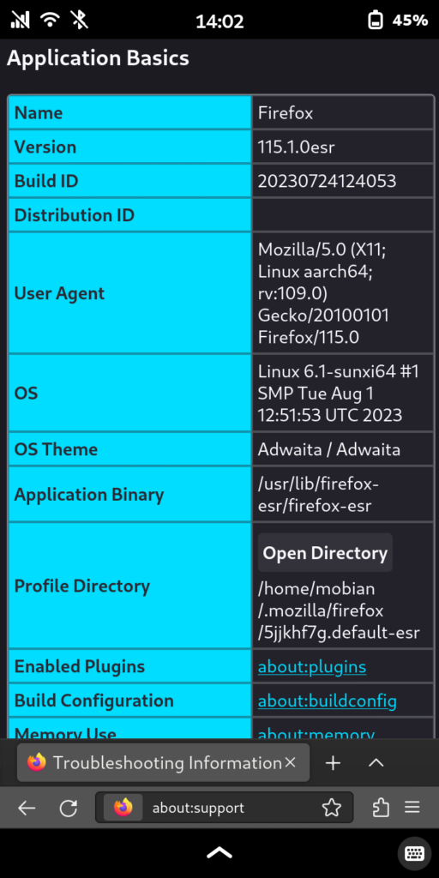Image resolution: width=439 pixels, height=878 pixels.
Task: Show the on-screen keyboard
Action: click(414, 853)
